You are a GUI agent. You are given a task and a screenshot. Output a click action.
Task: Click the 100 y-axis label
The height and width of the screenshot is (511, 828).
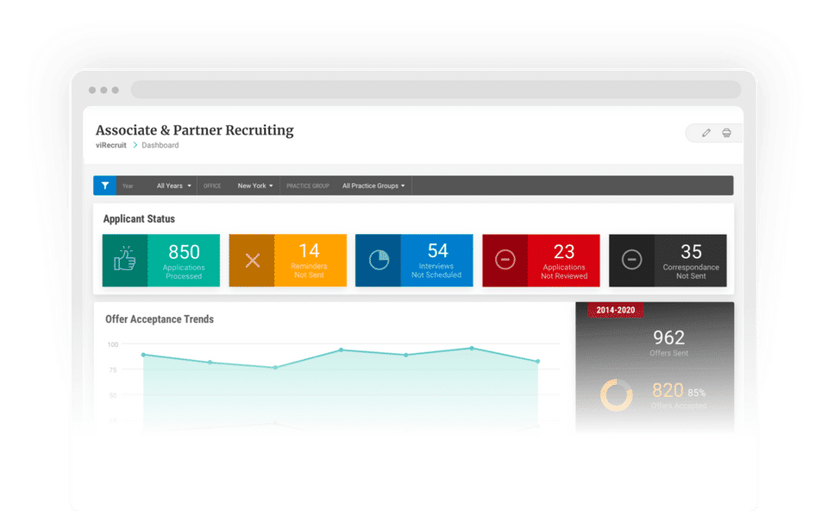[113, 344]
